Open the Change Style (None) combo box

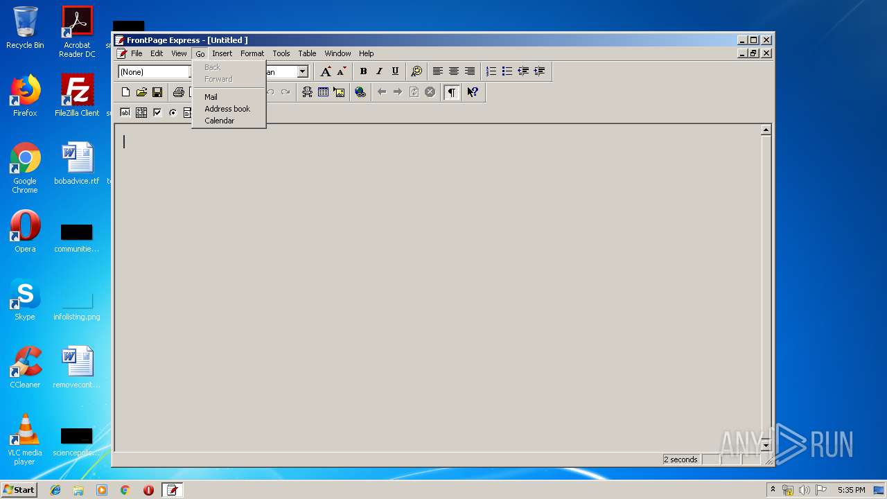click(155, 72)
